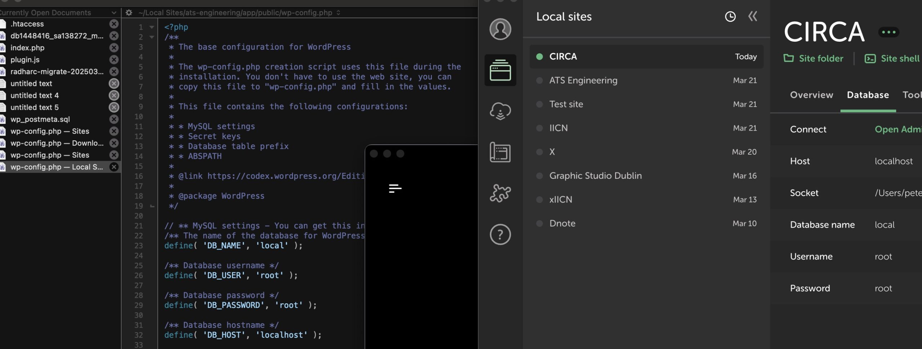
Task: Select Test site in Local sites
Action: [x=646, y=104]
